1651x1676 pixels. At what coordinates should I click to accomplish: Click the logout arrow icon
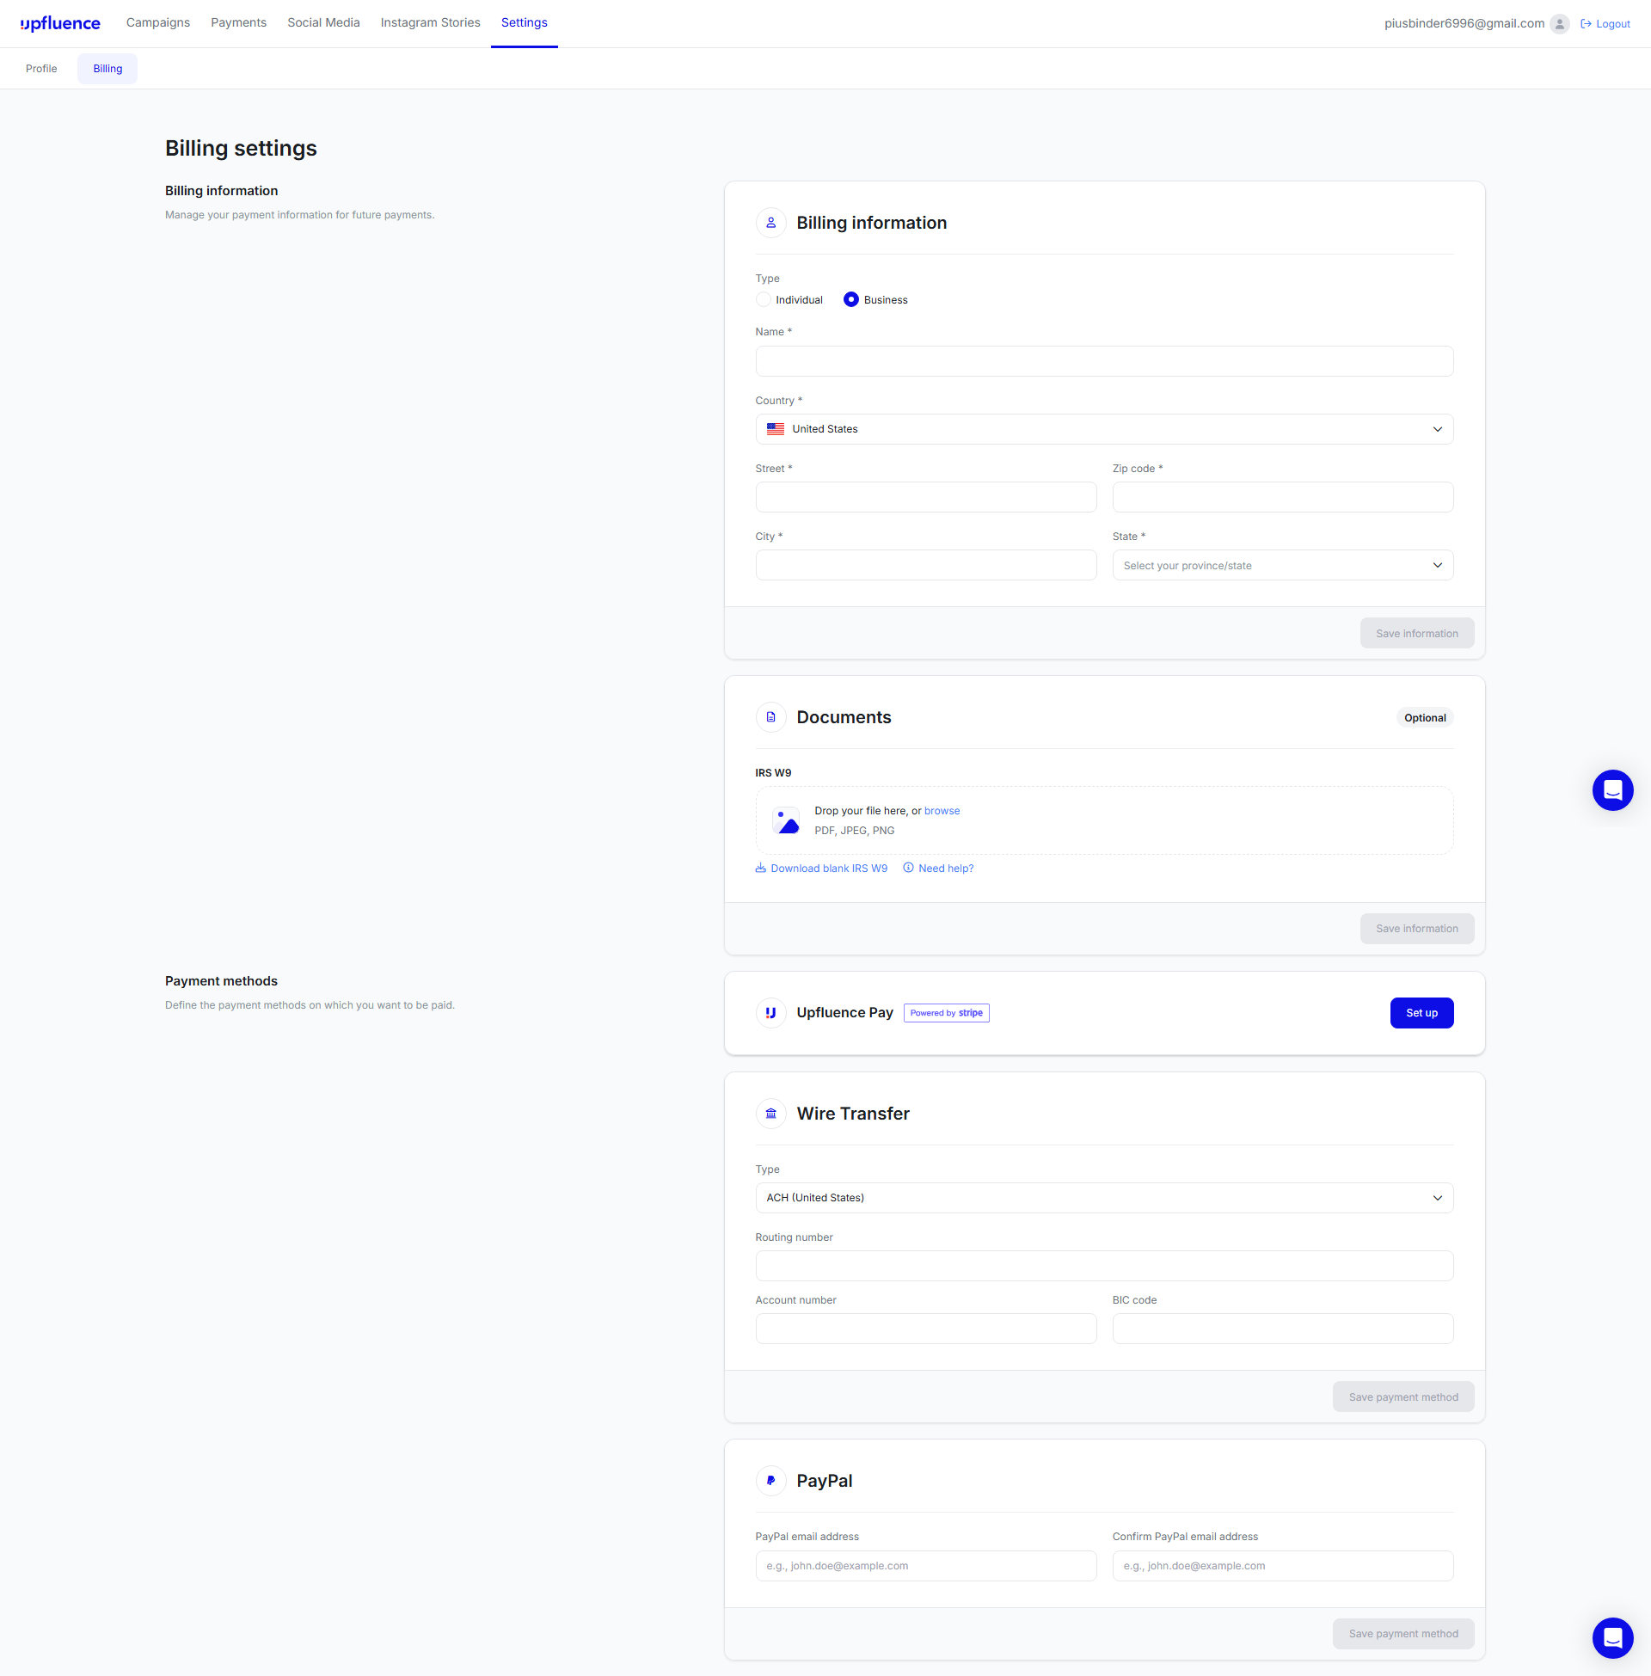click(1586, 24)
